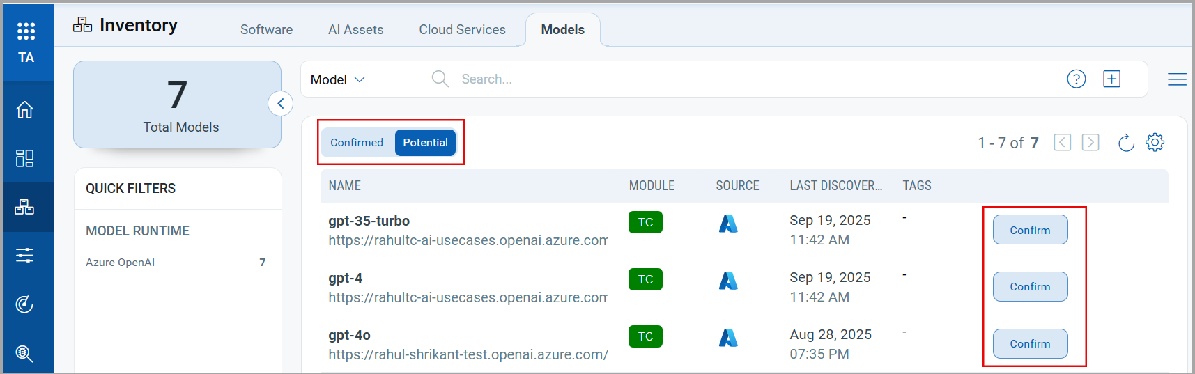
Task: Select the Potential models toggle
Action: coord(425,143)
